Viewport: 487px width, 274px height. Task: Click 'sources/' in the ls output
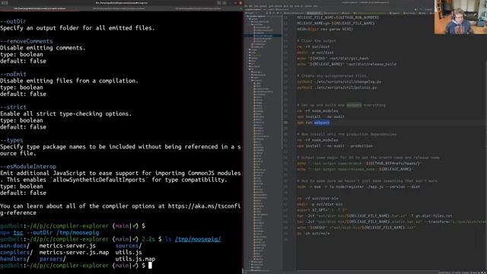pyautogui.click(x=129, y=246)
